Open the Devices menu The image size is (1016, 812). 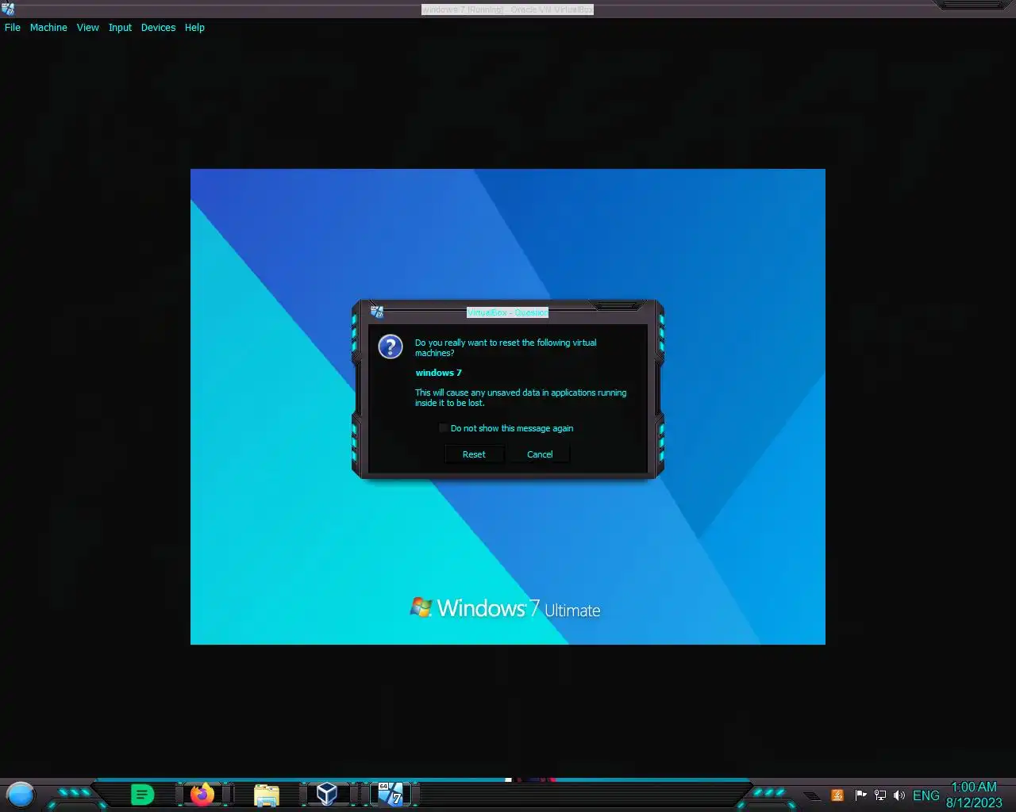tap(158, 27)
